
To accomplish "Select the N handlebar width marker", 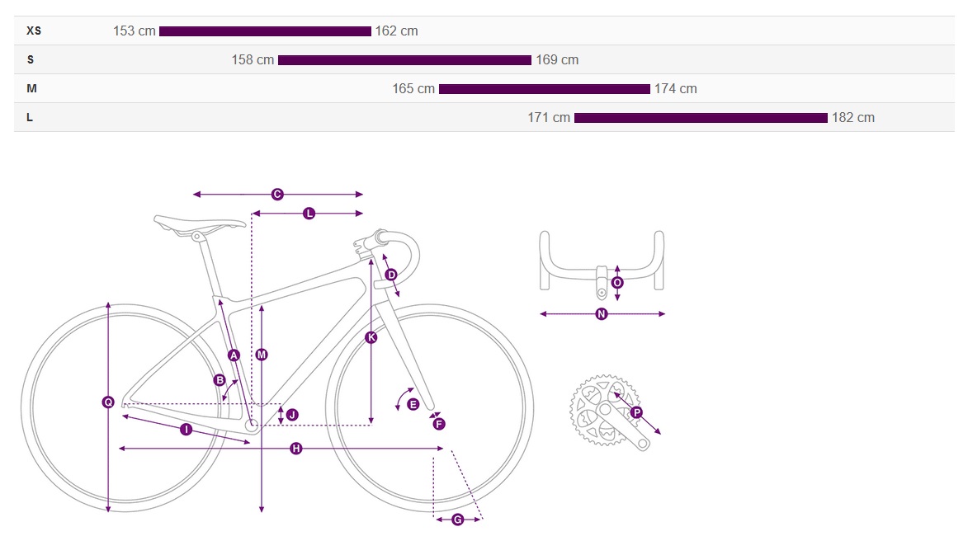I will click(x=602, y=314).
